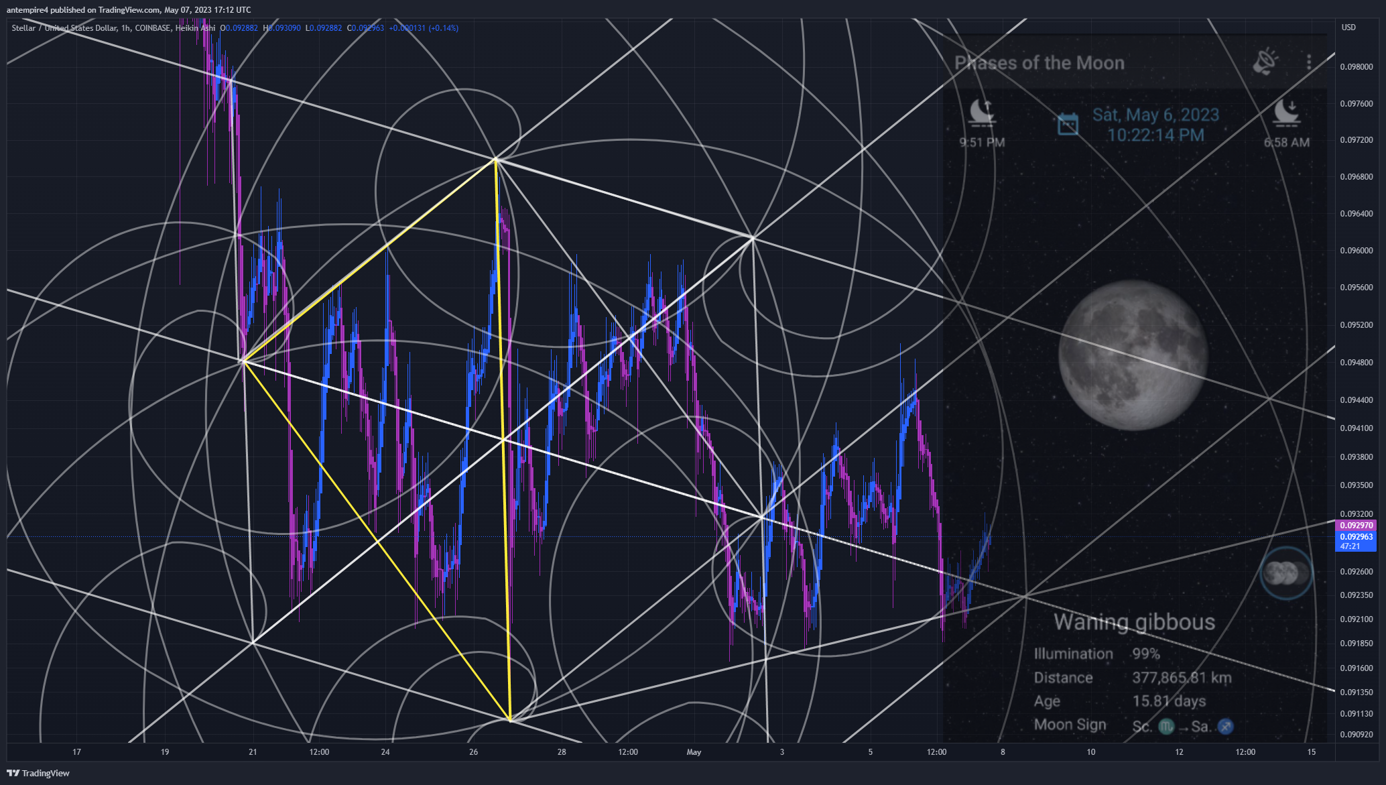Tap the megaphone icon in Moon app header
The height and width of the screenshot is (785, 1386).
coord(1265,62)
